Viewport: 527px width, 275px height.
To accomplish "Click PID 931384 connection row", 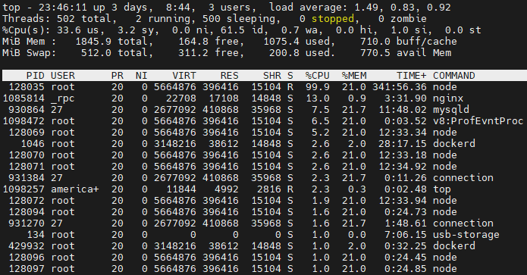I will point(264,178).
